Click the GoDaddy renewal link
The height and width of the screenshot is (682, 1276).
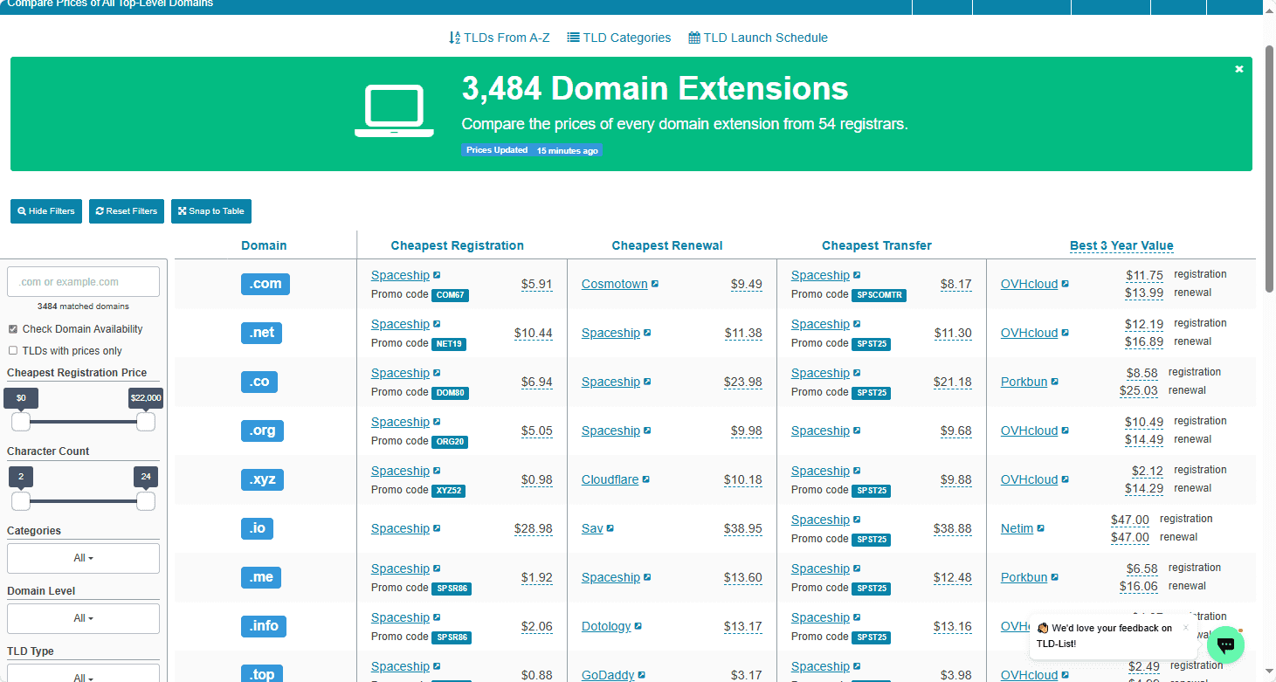608,675
